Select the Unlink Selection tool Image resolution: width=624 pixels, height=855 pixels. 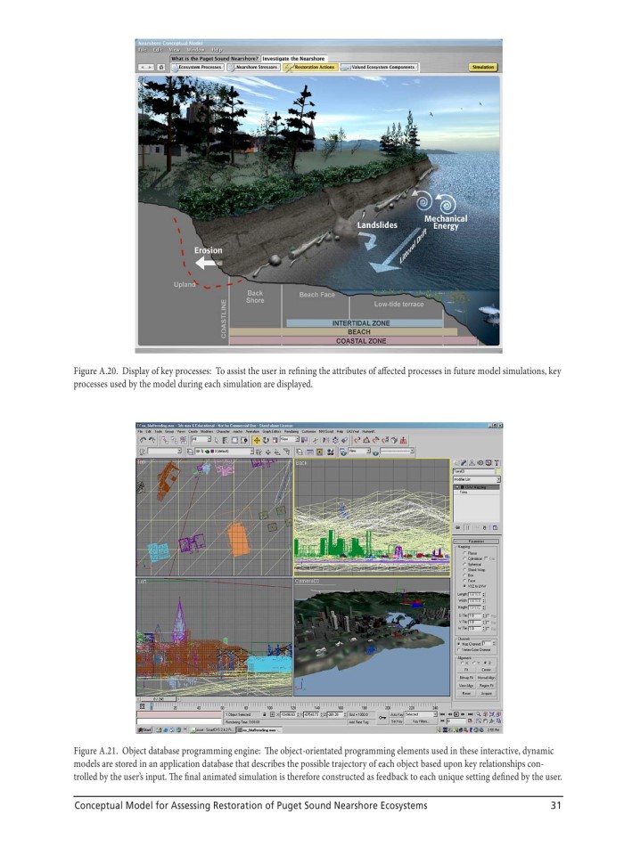pyautogui.click(x=175, y=441)
